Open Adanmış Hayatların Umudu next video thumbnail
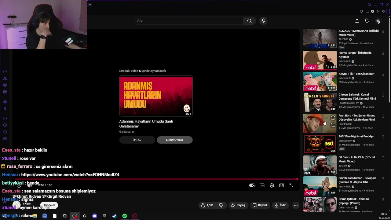Screen dimensions: 391x220 point(156,96)
